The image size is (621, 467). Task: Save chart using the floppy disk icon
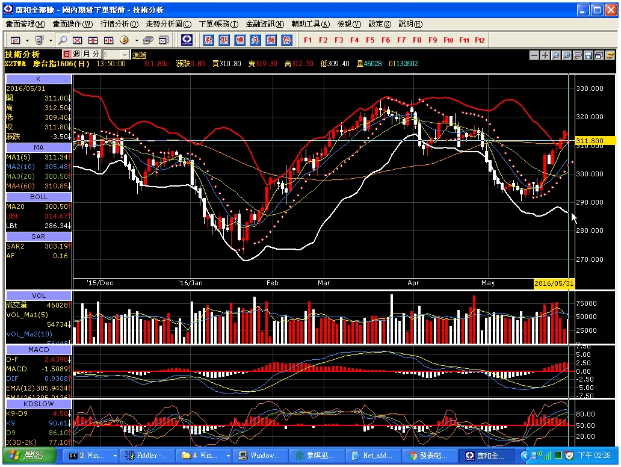[588, 55]
